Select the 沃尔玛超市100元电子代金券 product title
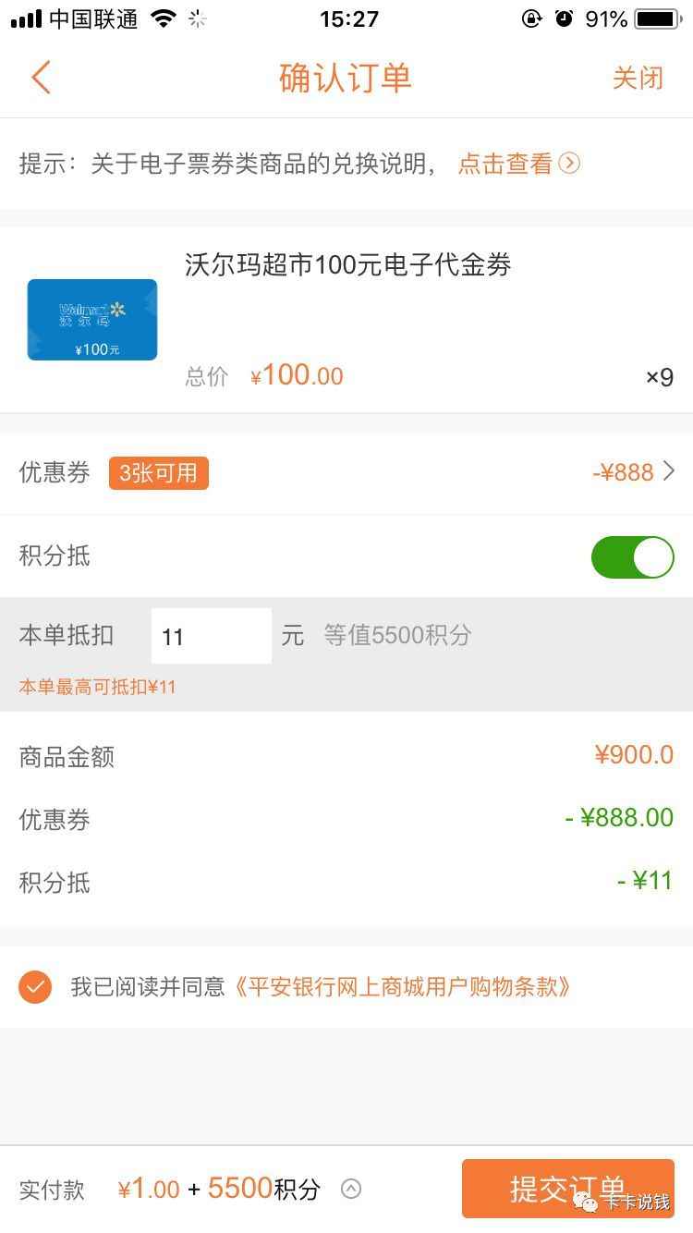 coord(348,266)
